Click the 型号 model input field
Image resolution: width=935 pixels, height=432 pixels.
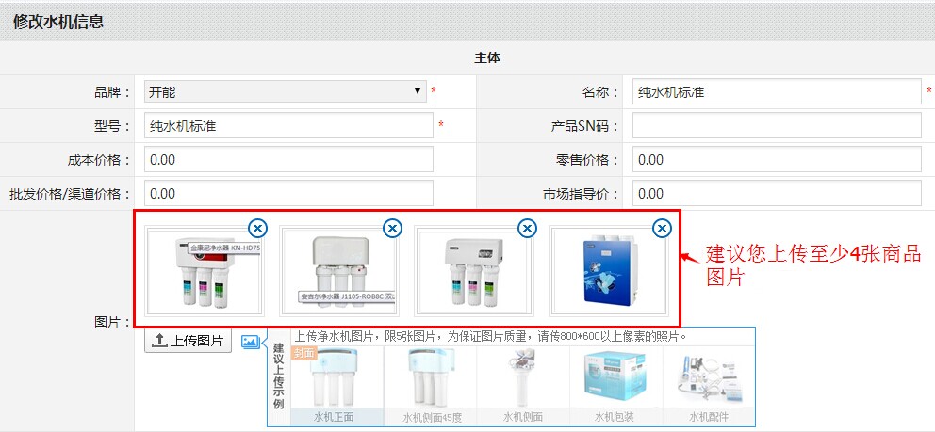288,125
